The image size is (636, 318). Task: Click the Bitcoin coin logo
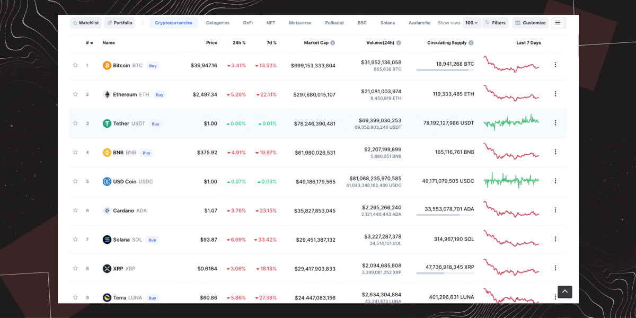107,66
